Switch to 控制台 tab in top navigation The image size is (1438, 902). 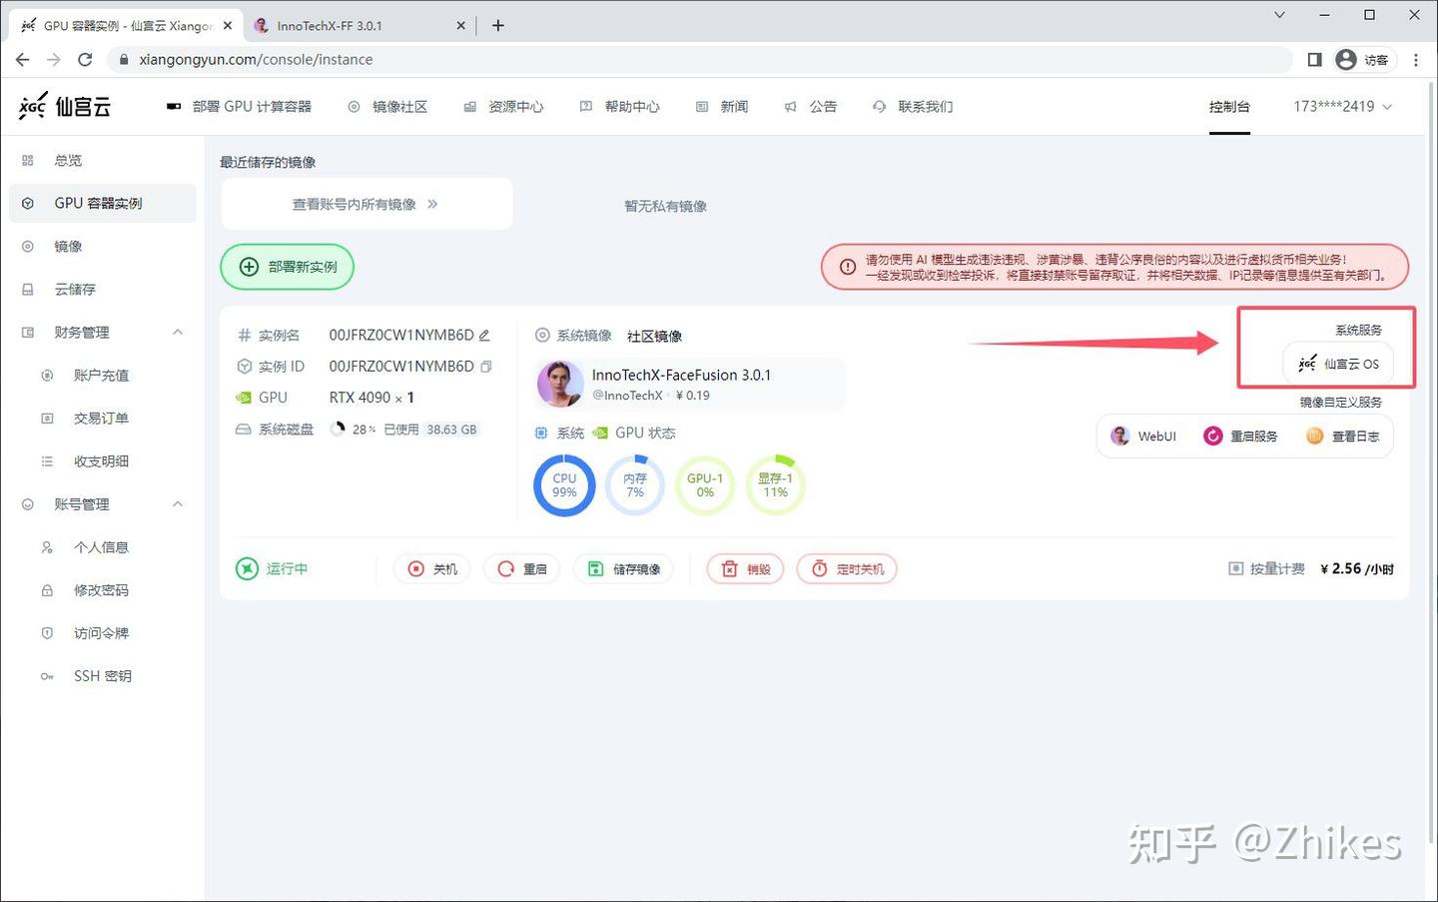pos(1229,106)
